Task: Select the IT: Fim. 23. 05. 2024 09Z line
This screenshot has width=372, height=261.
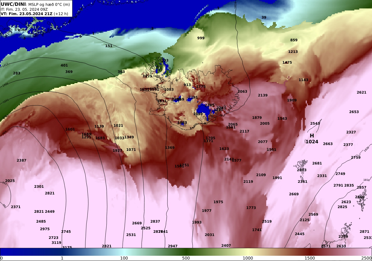Action: [x=24, y=9]
